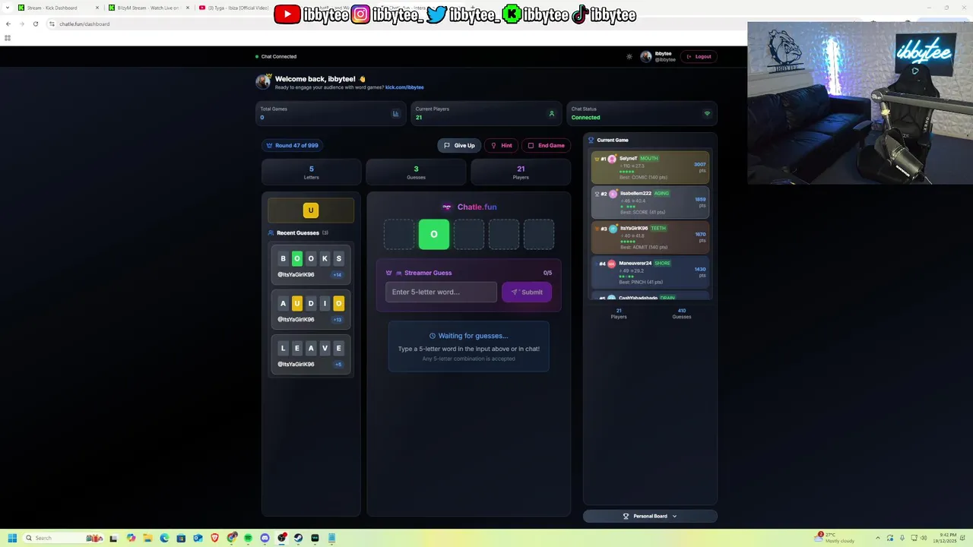Image resolution: width=973 pixels, height=547 pixels.
Task: Click the 5 Letters stat card
Action: tap(311, 172)
